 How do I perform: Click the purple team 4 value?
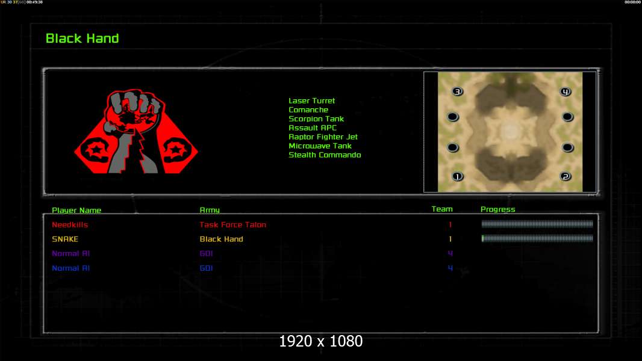[x=450, y=253]
